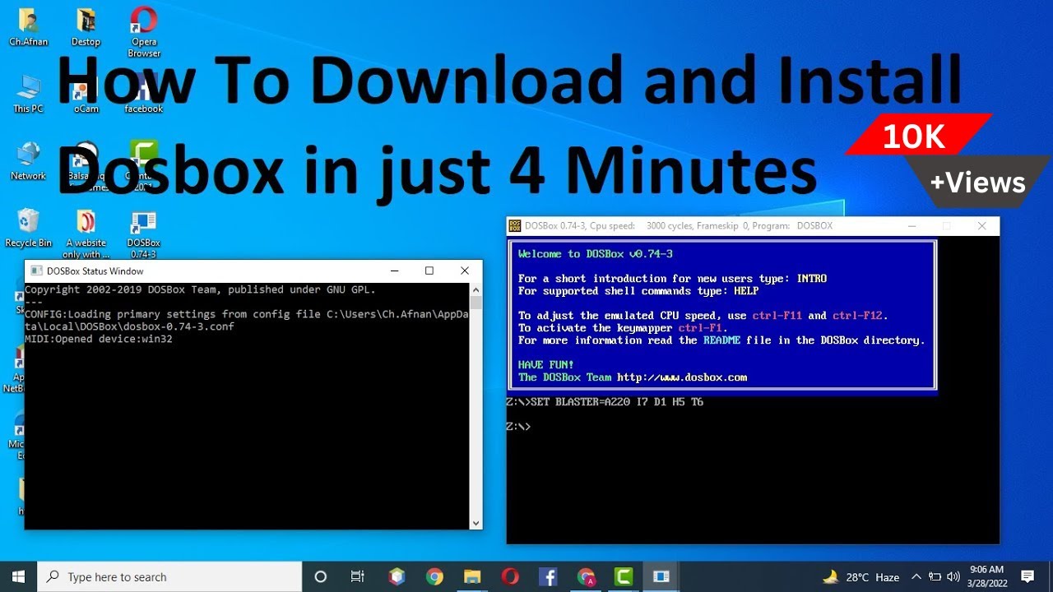
Task: Open Opera from the taskbar
Action: pos(510,576)
